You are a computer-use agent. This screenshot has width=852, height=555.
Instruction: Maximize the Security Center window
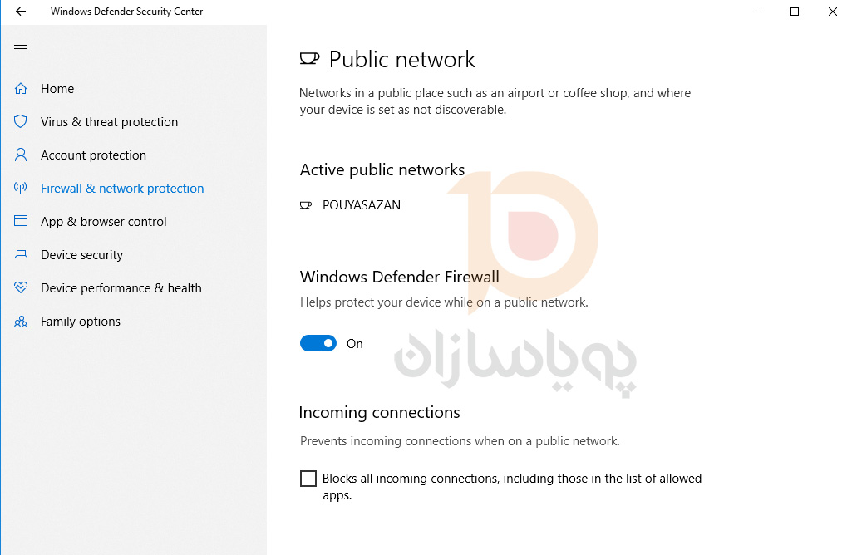(x=795, y=12)
